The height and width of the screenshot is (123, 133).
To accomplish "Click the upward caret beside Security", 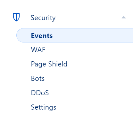I will 124,17.
